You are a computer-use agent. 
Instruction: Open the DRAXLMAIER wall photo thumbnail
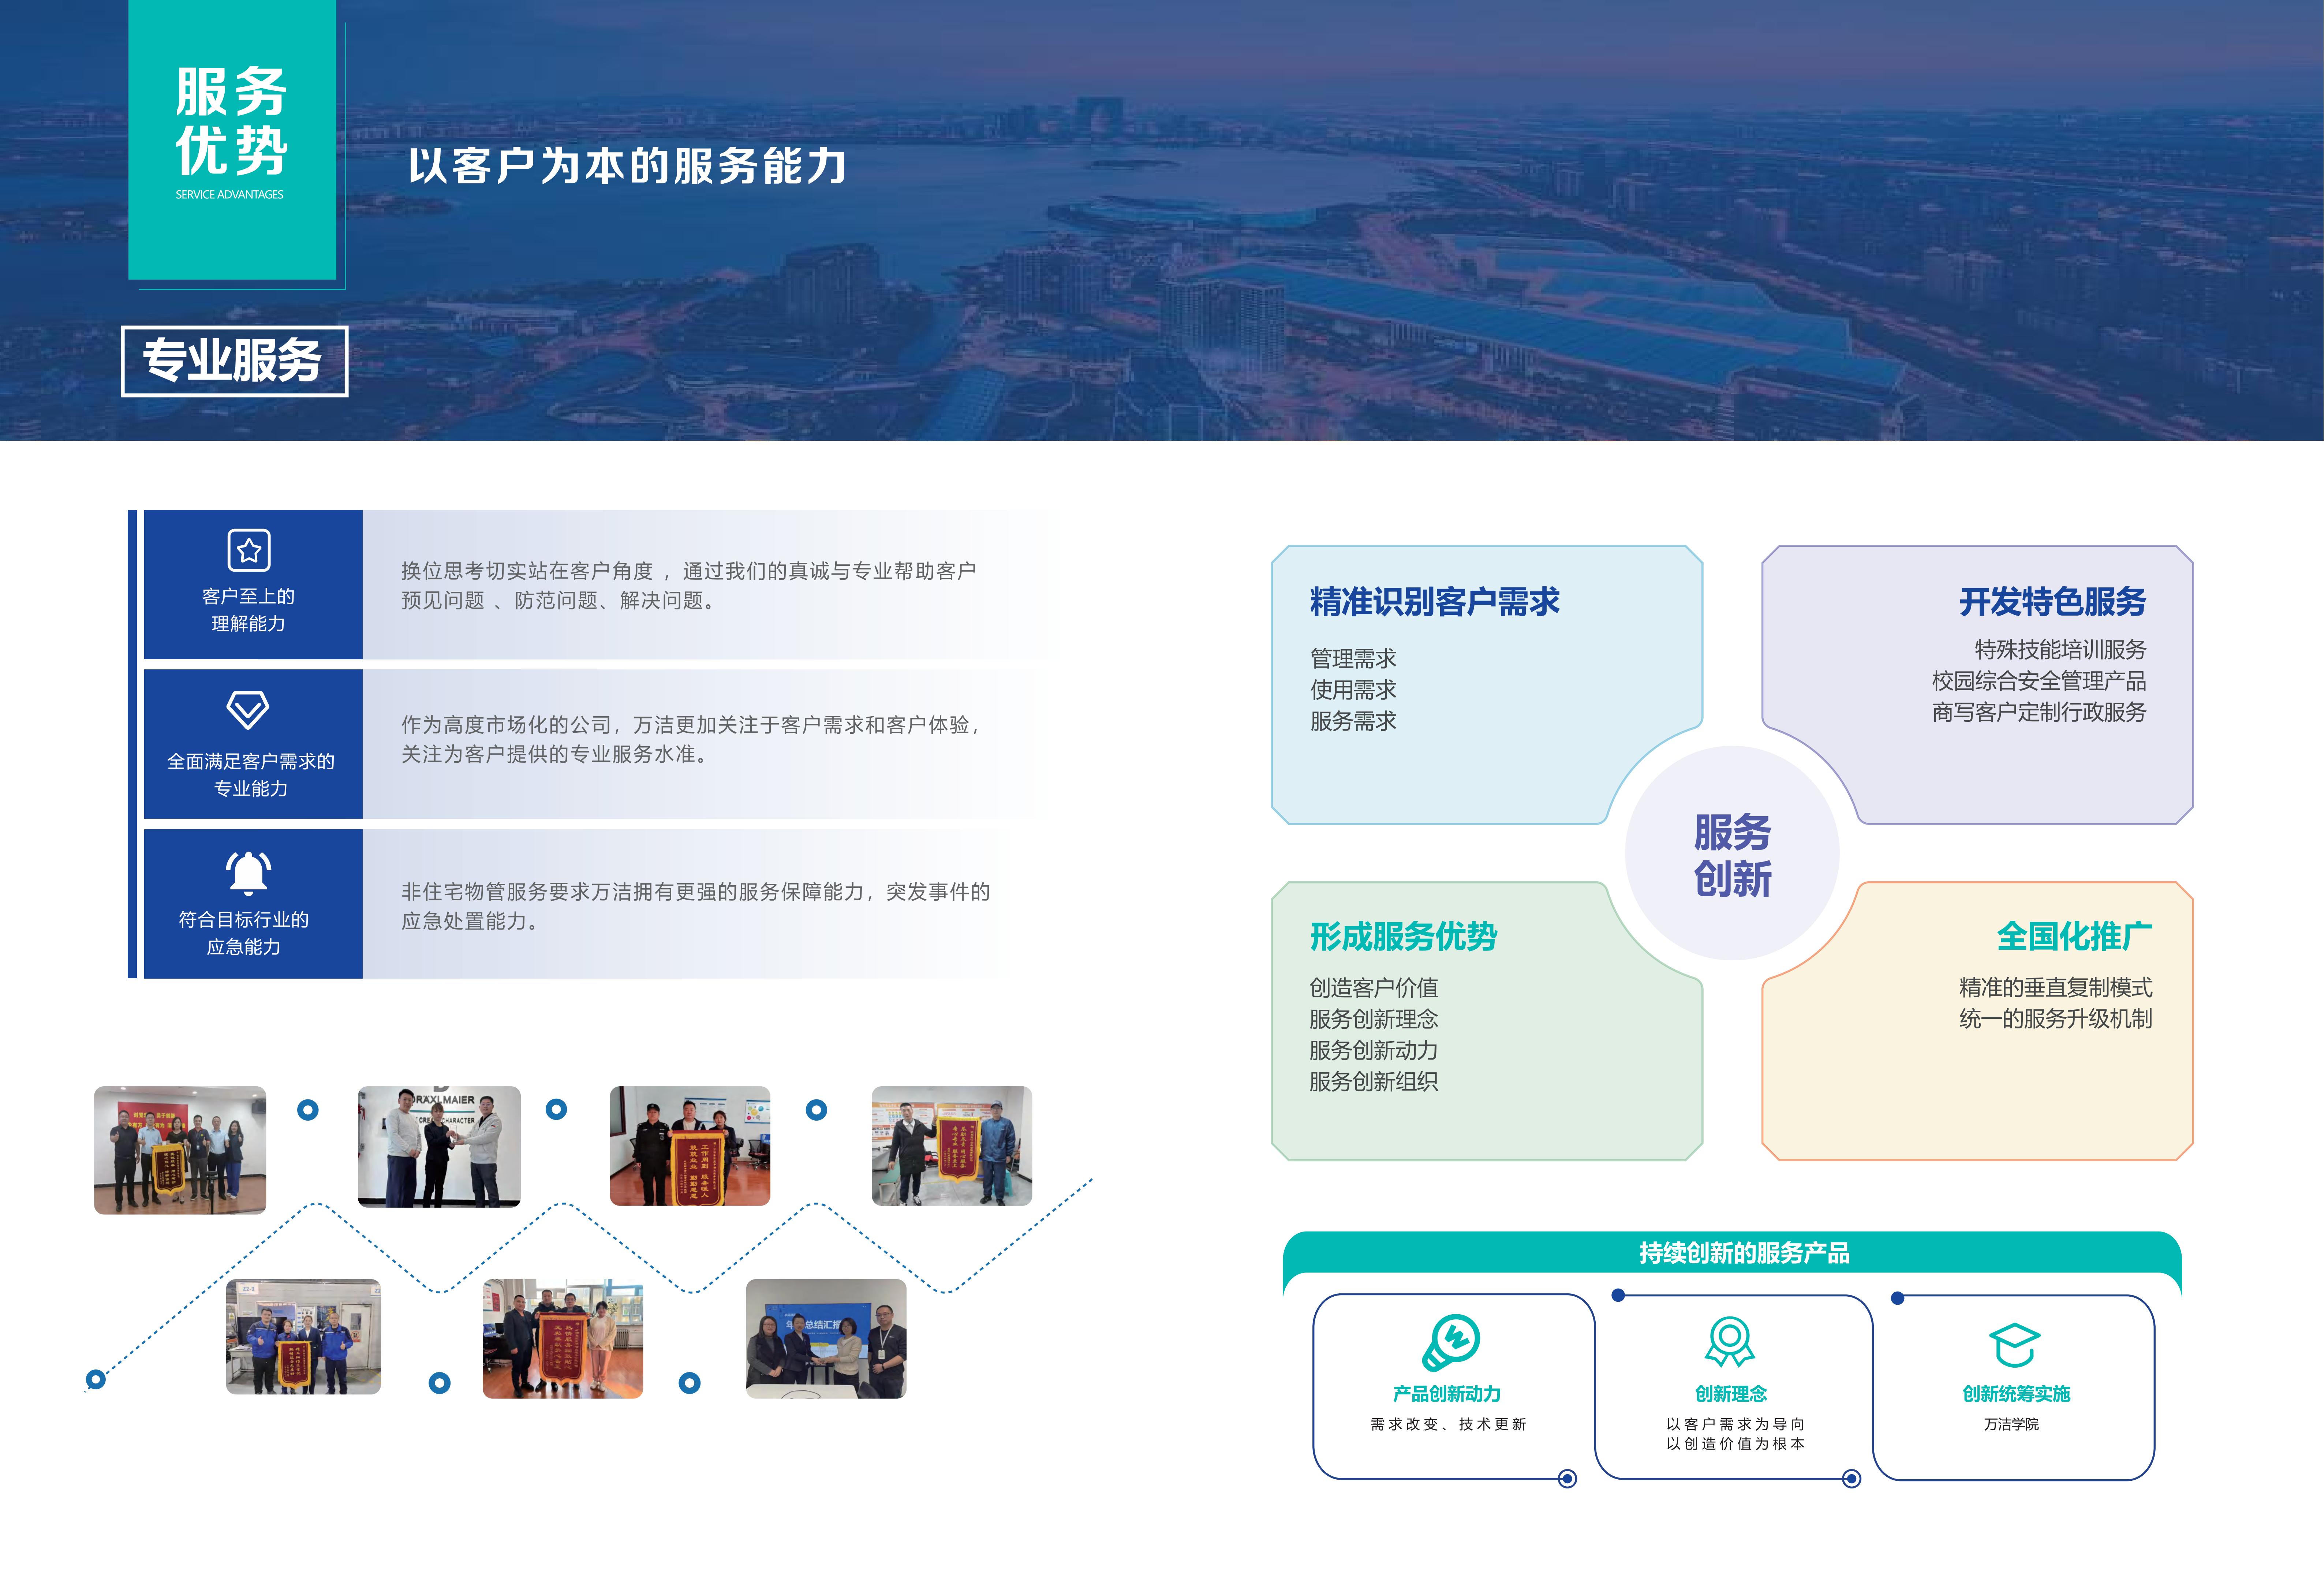pos(439,1147)
